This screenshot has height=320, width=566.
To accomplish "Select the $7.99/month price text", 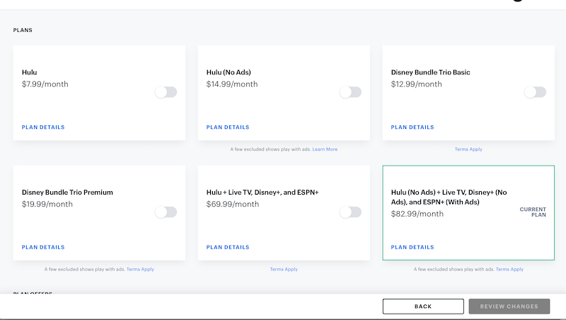I will [x=45, y=84].
